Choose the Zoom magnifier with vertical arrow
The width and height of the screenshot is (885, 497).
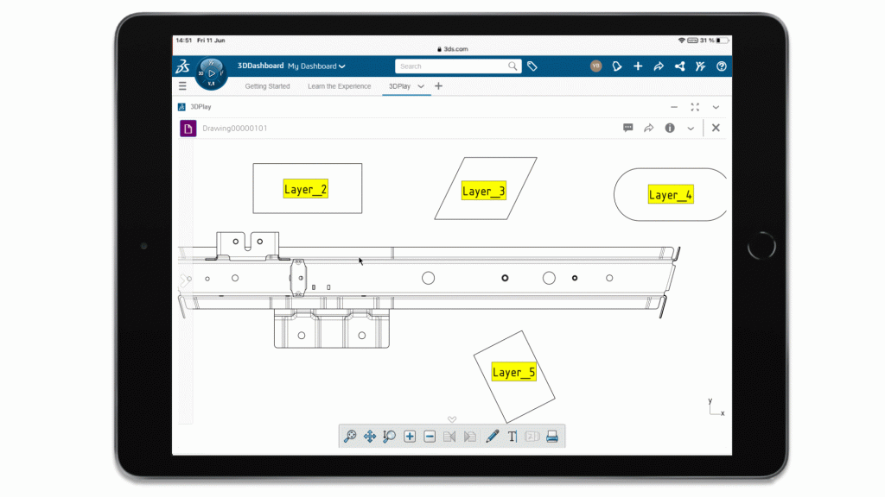pyautogui.click(x=390, y=437)
